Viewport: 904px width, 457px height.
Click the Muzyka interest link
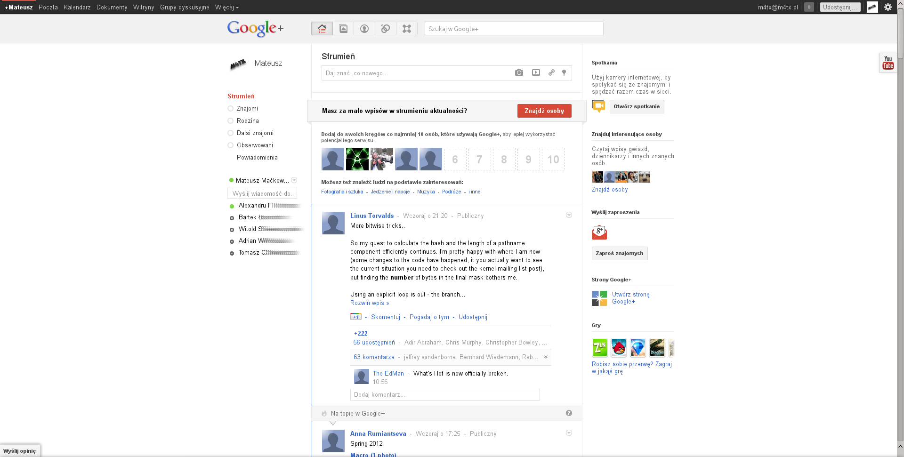pyautogui.click(x=426, y=192)
